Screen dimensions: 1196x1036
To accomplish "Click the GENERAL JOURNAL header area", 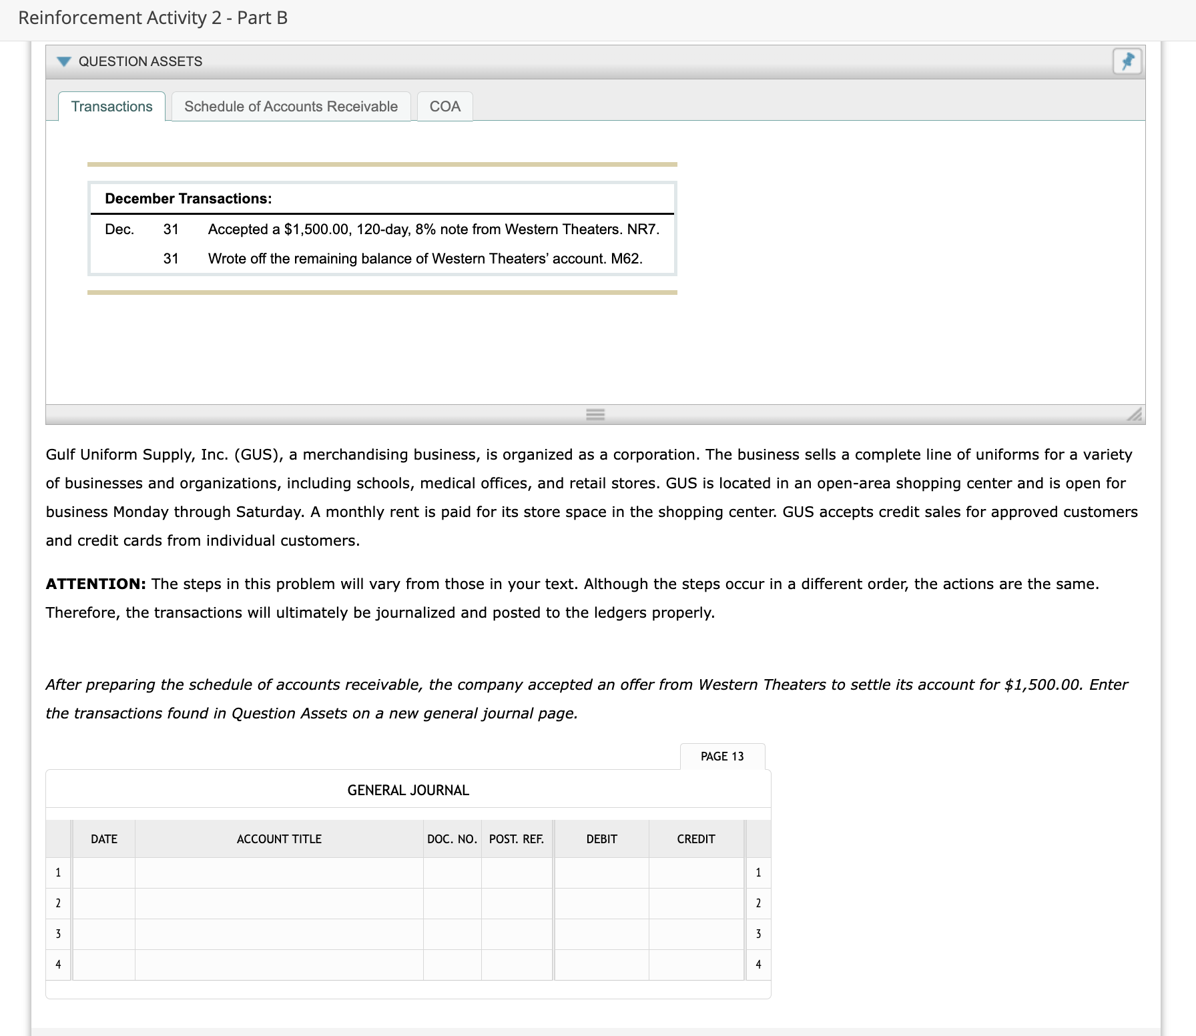I will 407,790.
